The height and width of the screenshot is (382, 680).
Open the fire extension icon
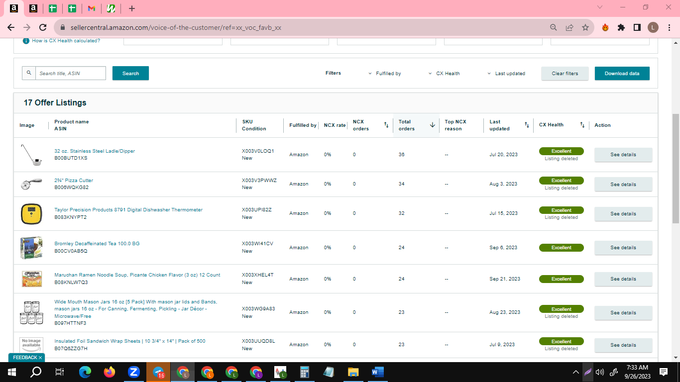pos(605,27)
